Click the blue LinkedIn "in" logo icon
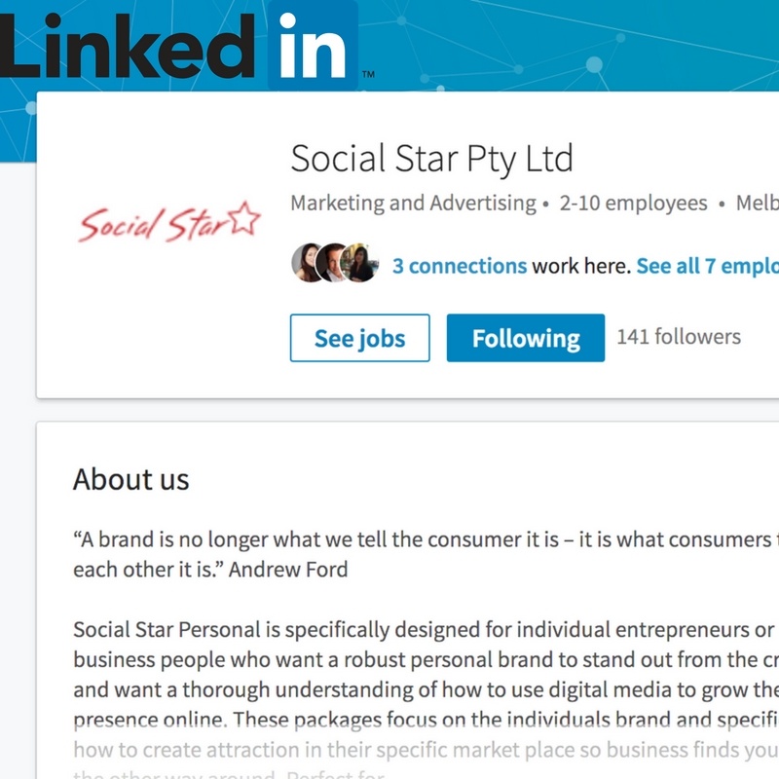Viewport: 779px width, 779px height. click(313, 45)
